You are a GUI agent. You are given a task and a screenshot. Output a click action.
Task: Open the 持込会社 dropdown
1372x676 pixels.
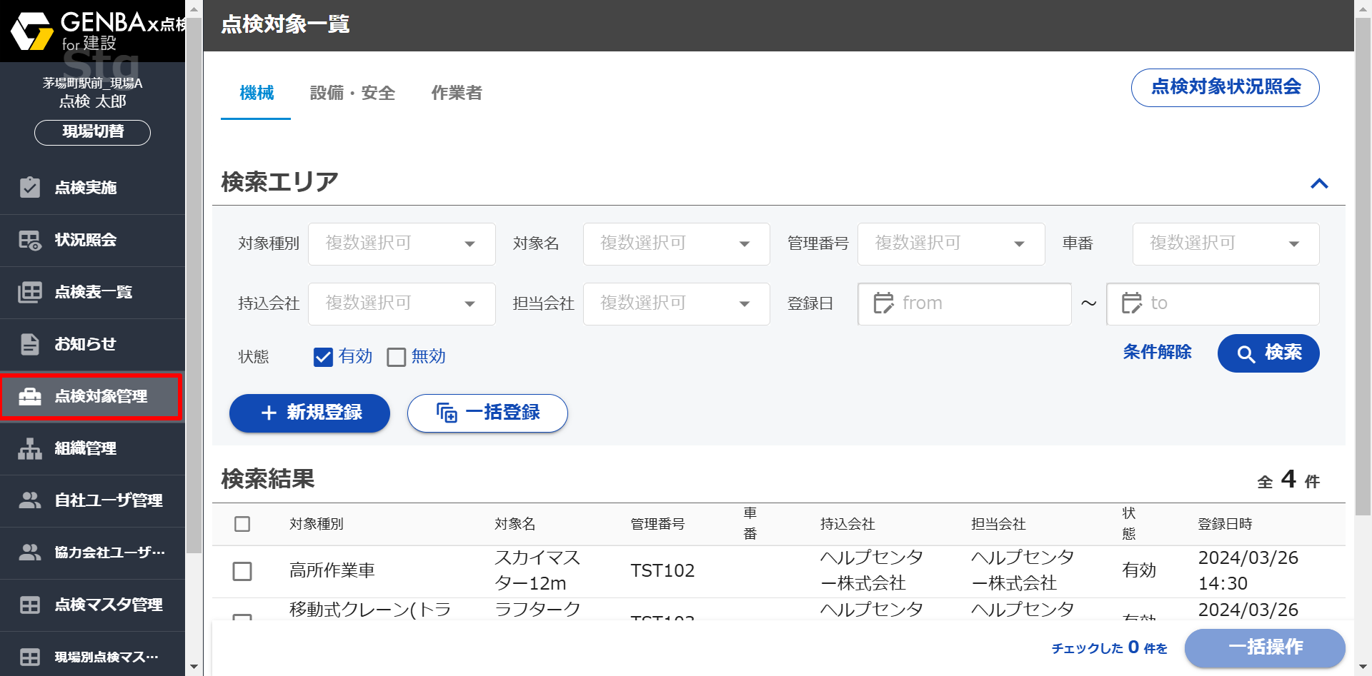pos(401,303)
